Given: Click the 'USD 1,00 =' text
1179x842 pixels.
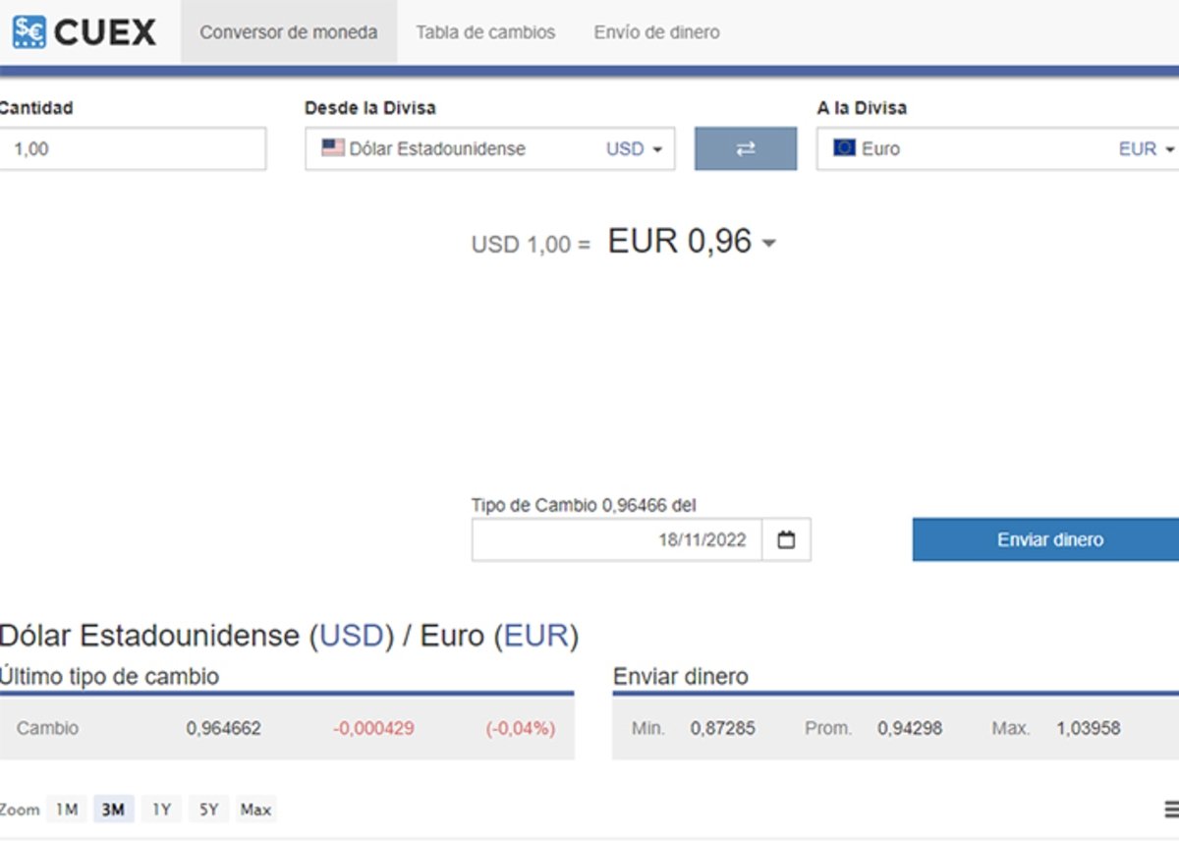Looking at the screenshot, I should [x=531, y=245].
